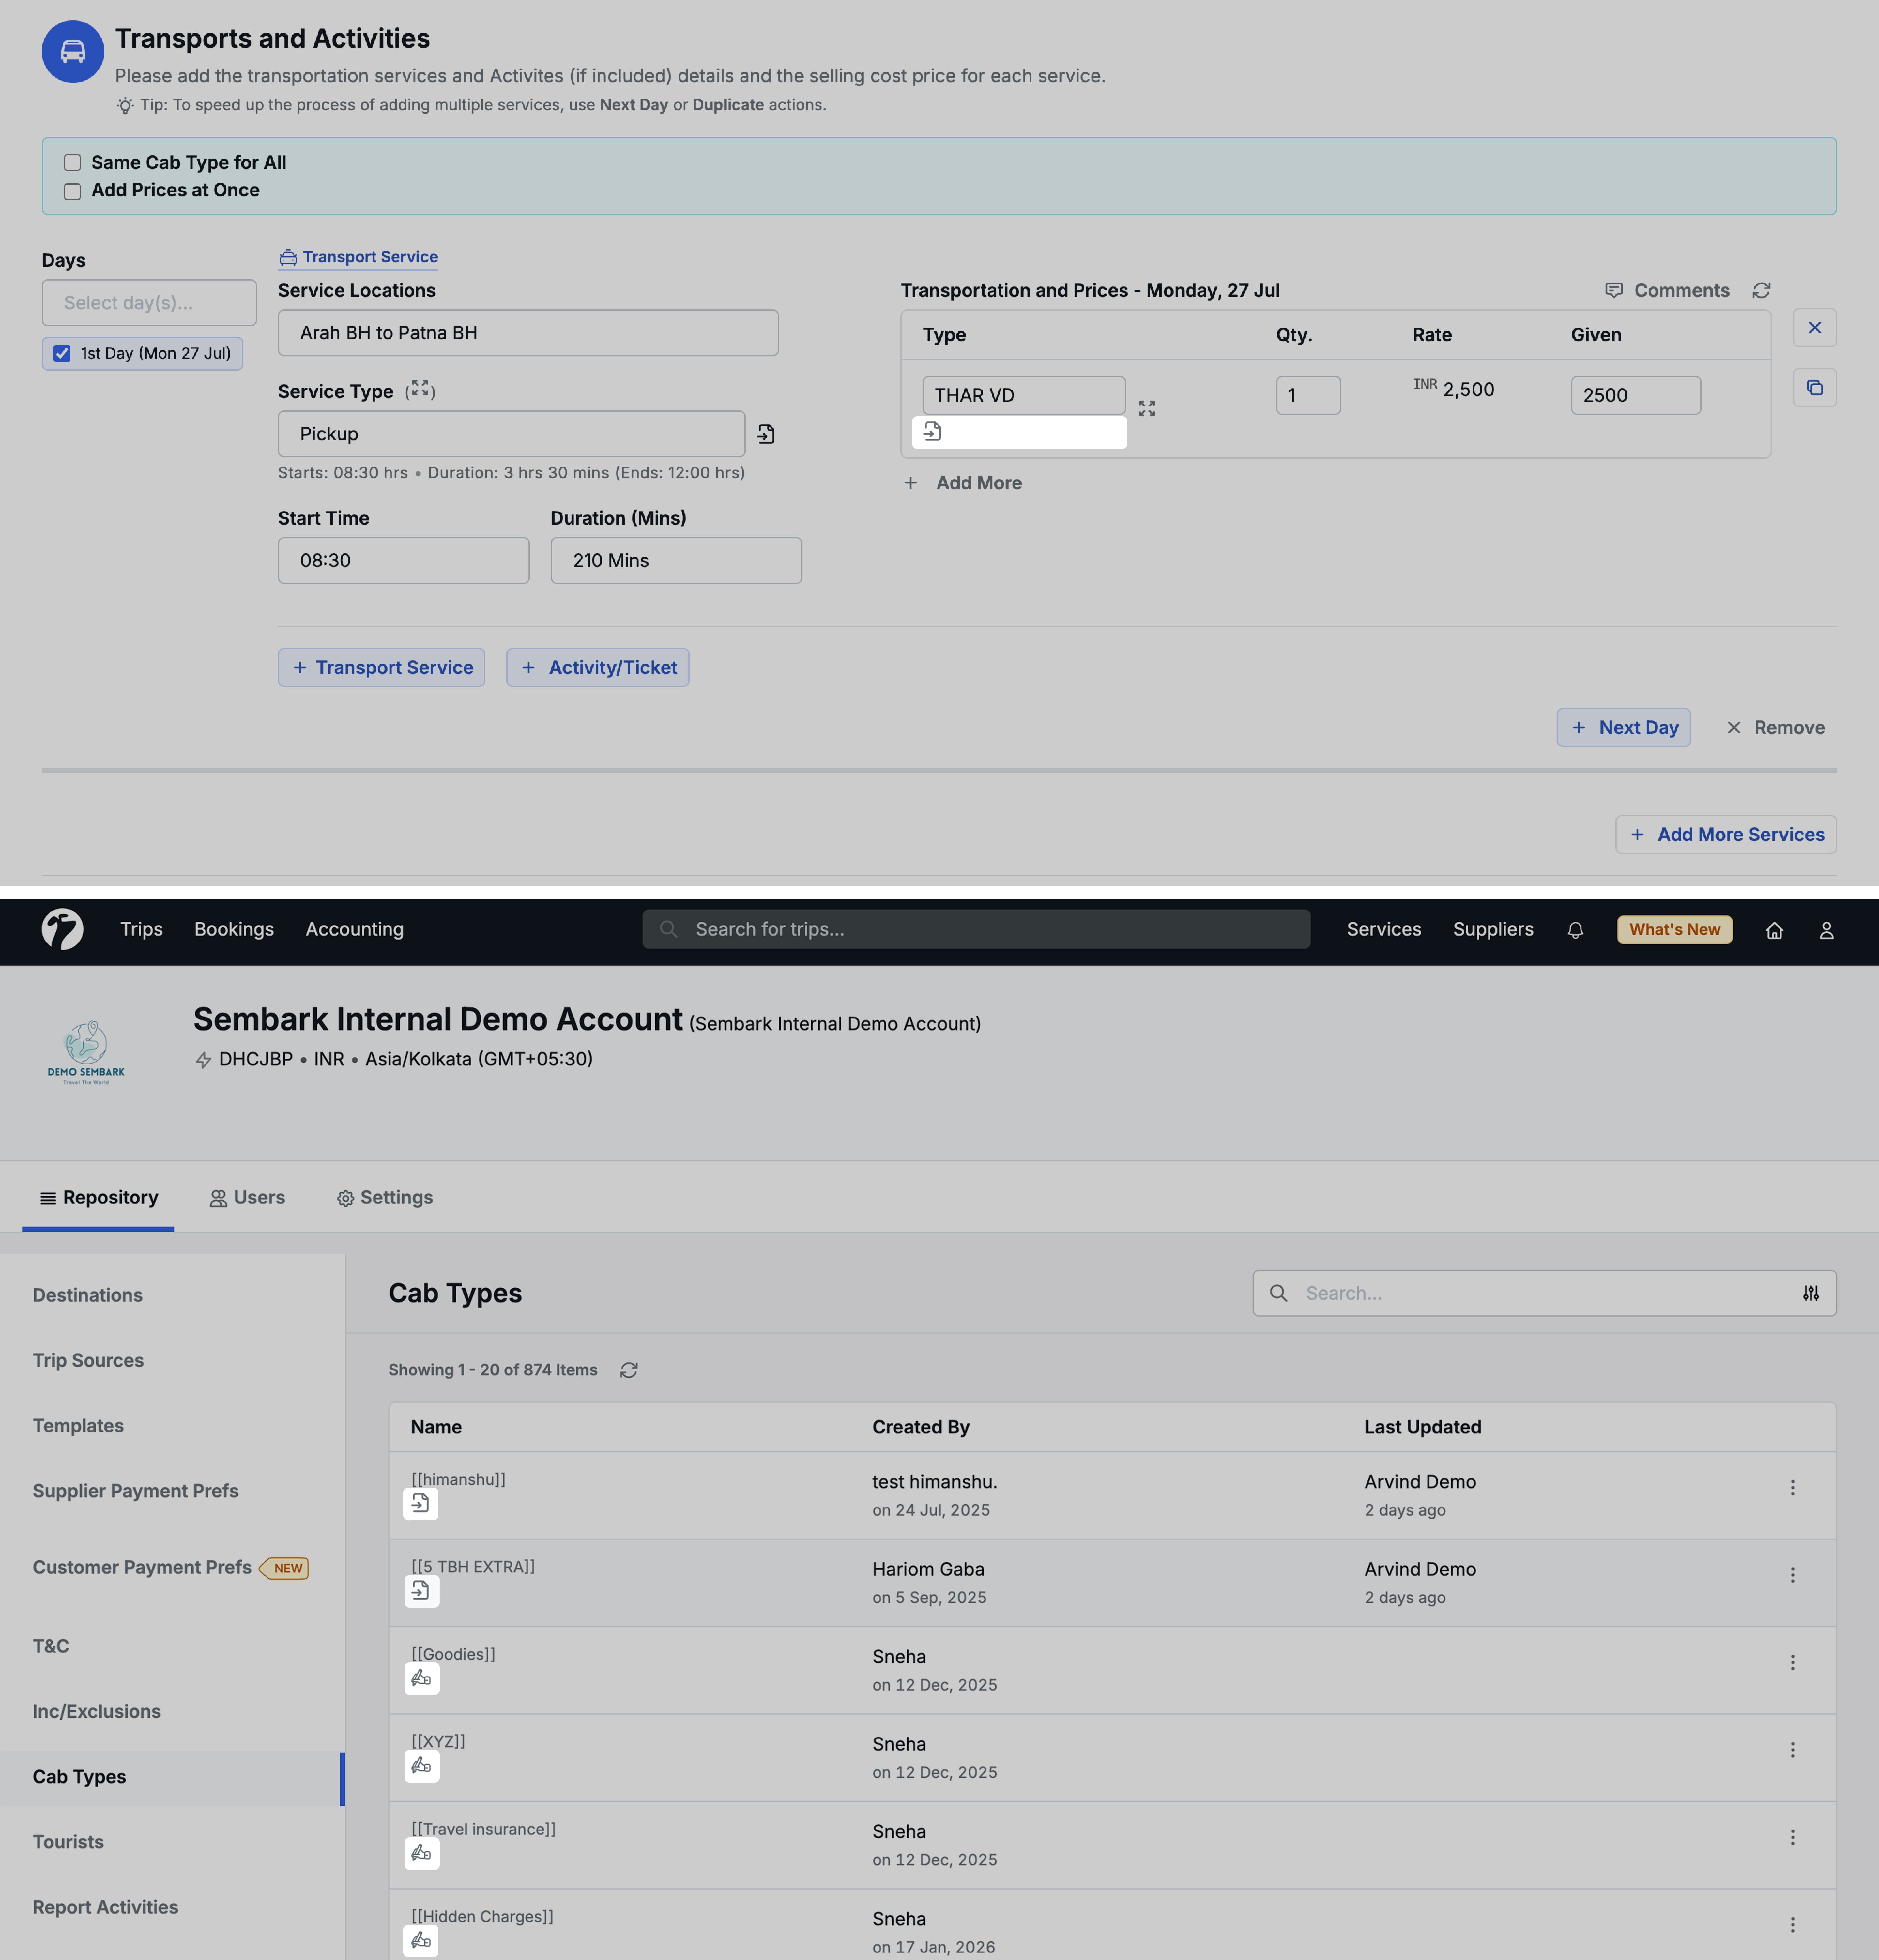Open Destinations in the sidebar
Image resolution: width=1879 pixels, height=1960 pixels.
88,1295
